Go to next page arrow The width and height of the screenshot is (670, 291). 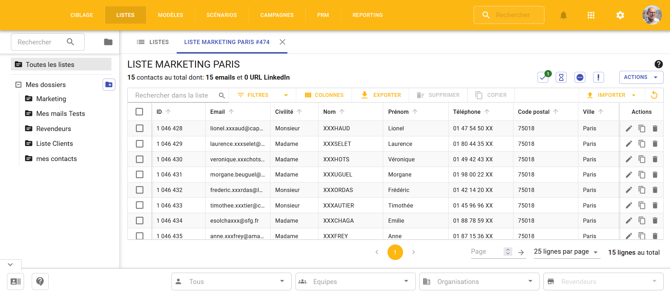414,252
